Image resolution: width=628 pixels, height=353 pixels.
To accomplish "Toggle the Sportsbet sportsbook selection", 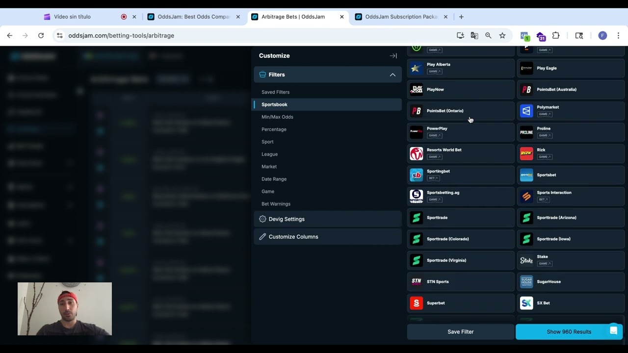I will pyautogui.click(x=571, y=175).
